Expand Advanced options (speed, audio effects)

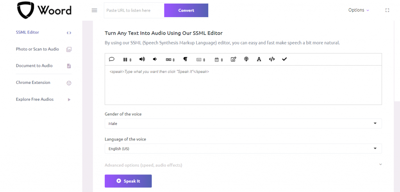(143, 165)
